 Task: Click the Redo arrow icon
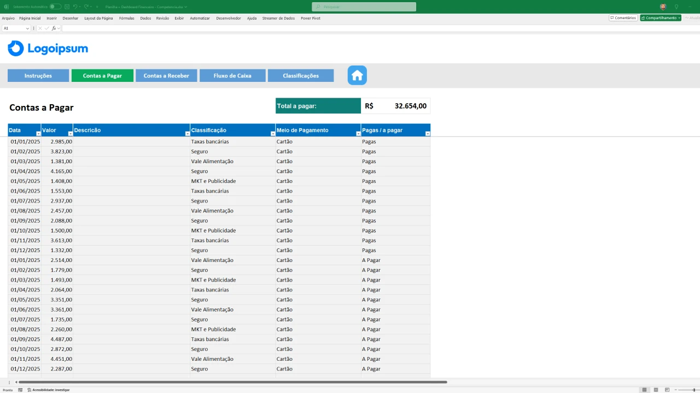point(86,7)
